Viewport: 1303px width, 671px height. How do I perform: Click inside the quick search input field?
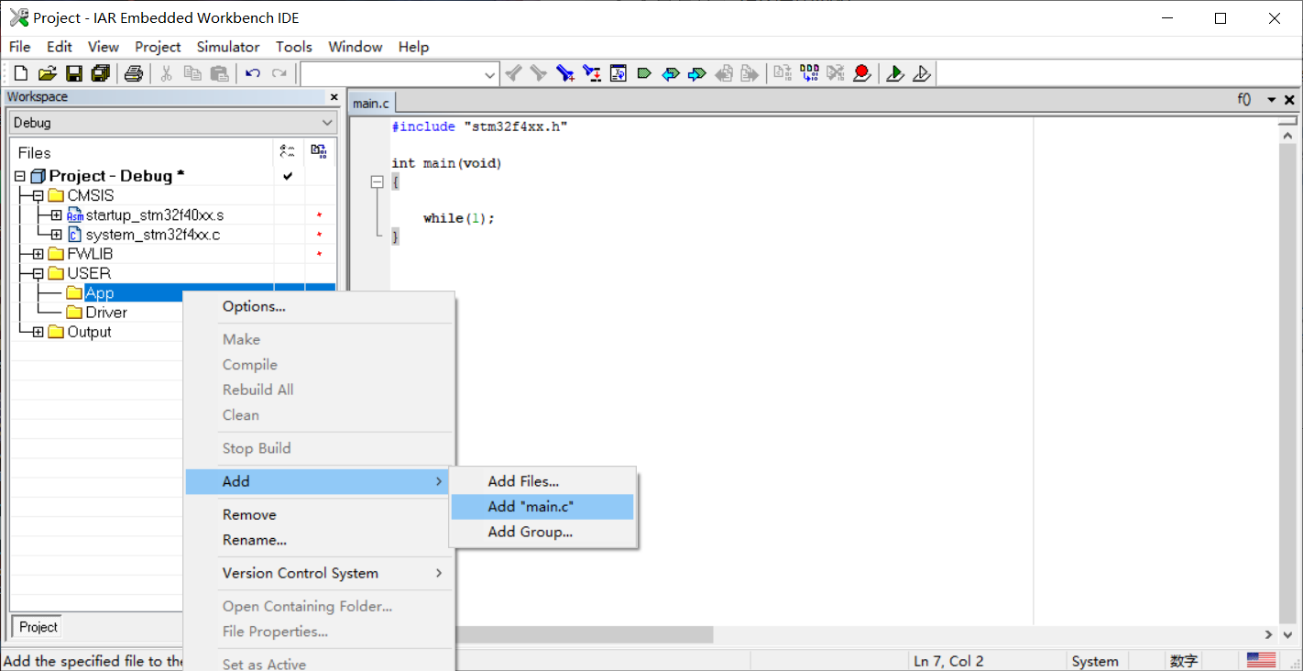pyautogui.click(x=391, y=74)
